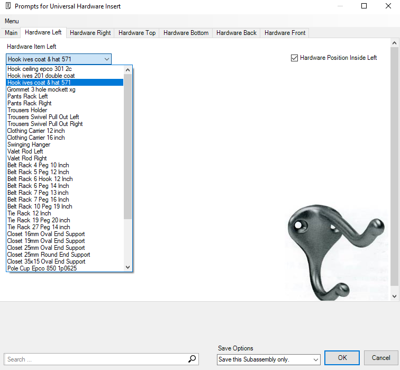400x370 pixels.
Task: Click inside the Search input field
Action: pyautogui.click(x=95, y=359)
